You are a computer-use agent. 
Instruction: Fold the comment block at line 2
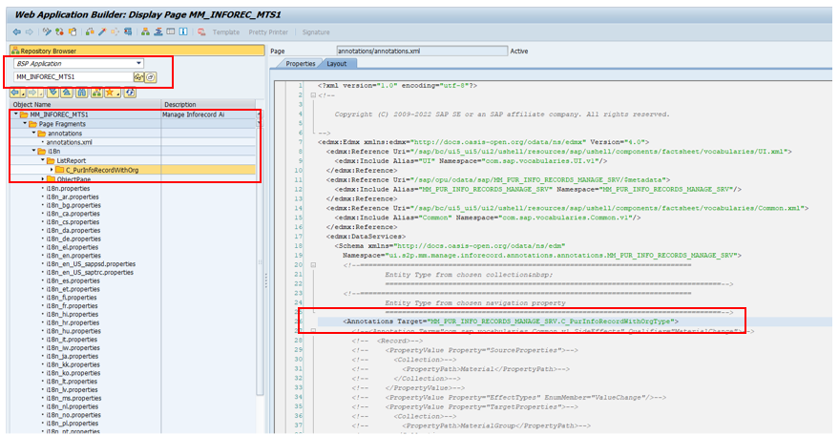click(314, 94)
